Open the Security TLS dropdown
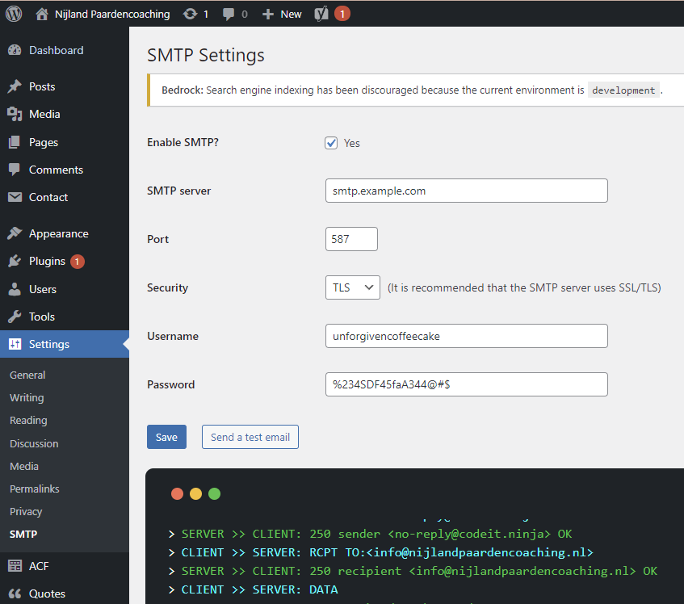Image resolution: width=684 pixels, height=604 pixels. click(x=352, y=287)
